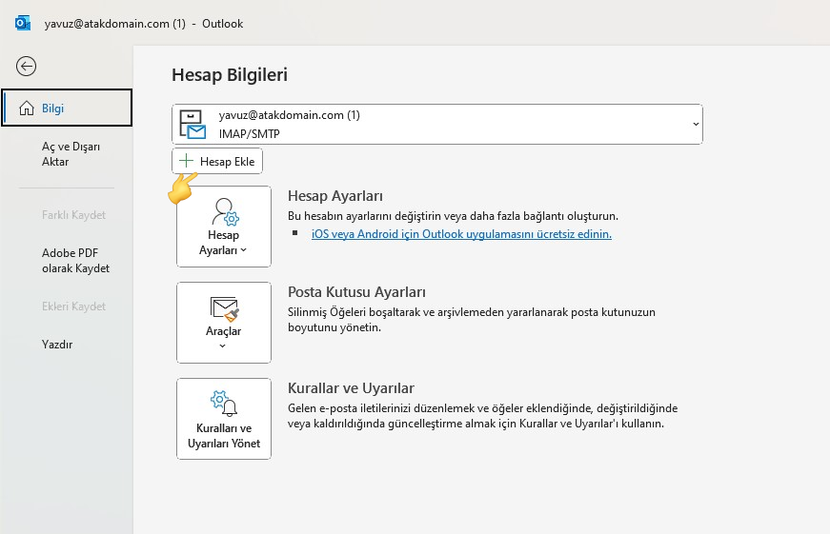830x534 pixels.
Task: Select Farklı Kaydet in sidebar
Action: click(73, 215)
